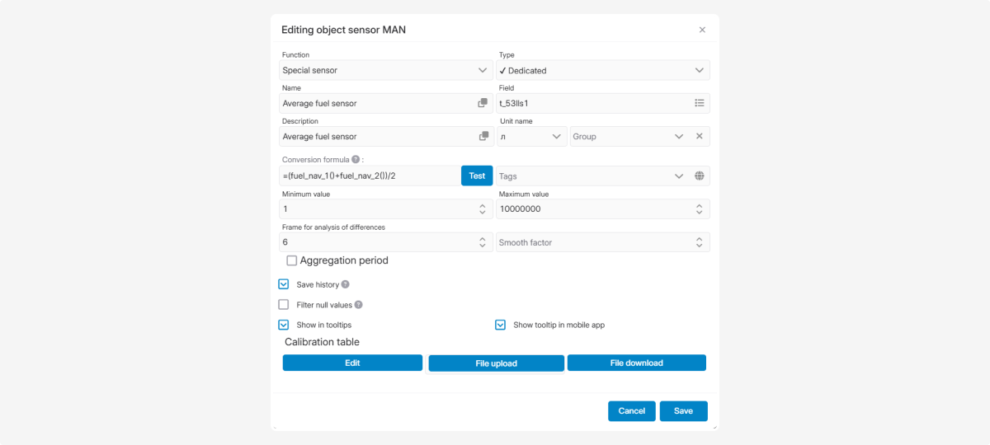Click the Filter null values help icon
Viewport: 990px width, 445px height.
coord(359,305)
